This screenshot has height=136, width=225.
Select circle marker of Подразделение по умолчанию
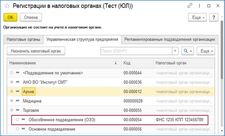pyautogui.click(x=12, y=73)
